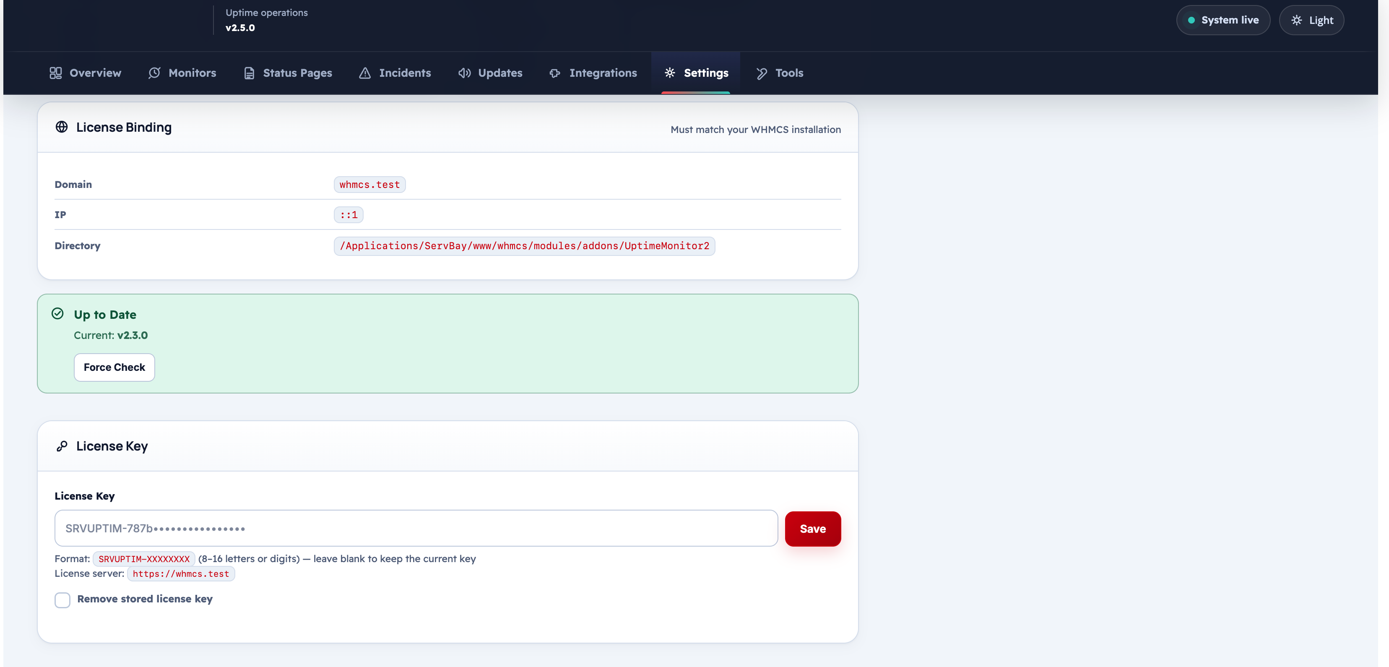Click the Directory row label
The image size is (1389, 667).
77,245
